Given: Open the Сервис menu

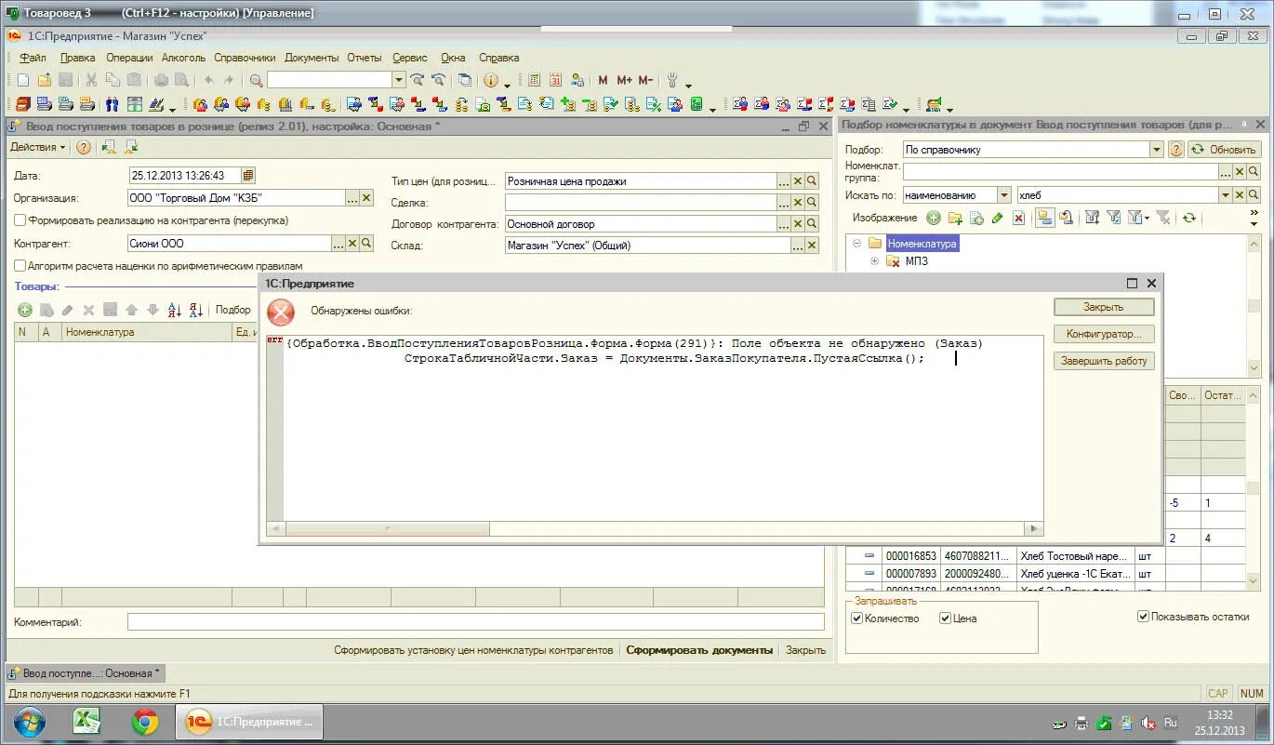Looking at the screenshot, I should 410,58.
